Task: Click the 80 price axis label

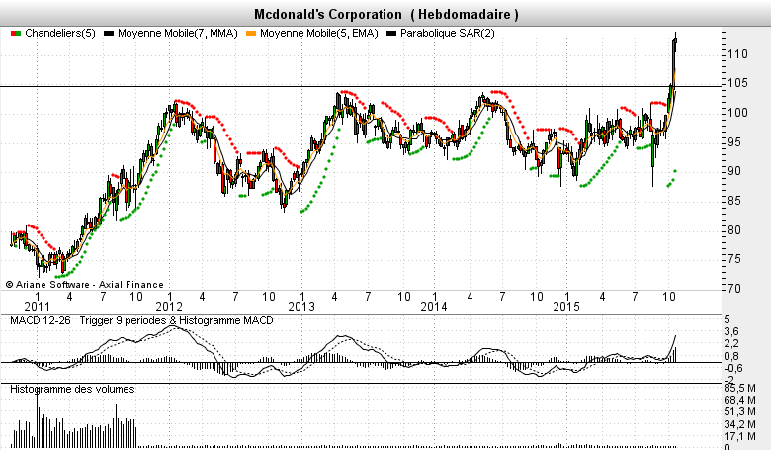Action: coord(733,230)
